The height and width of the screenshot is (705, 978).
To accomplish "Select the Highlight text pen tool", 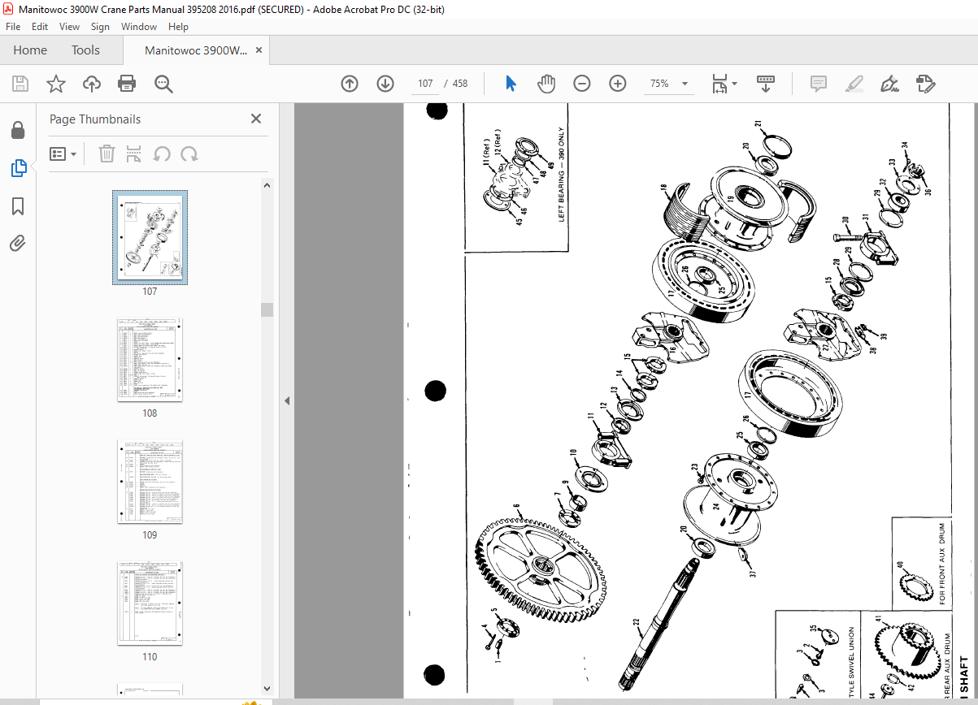I will (x=854, y=84).
